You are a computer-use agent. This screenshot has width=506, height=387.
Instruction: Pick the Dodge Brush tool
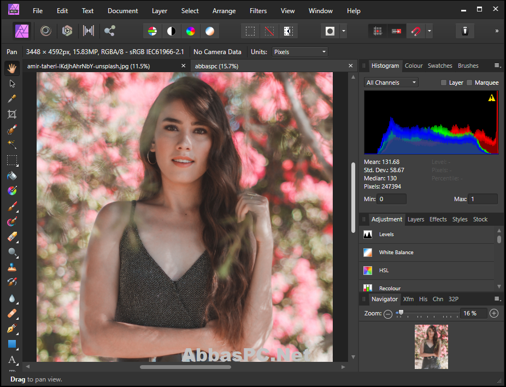(x=12, y=253)
